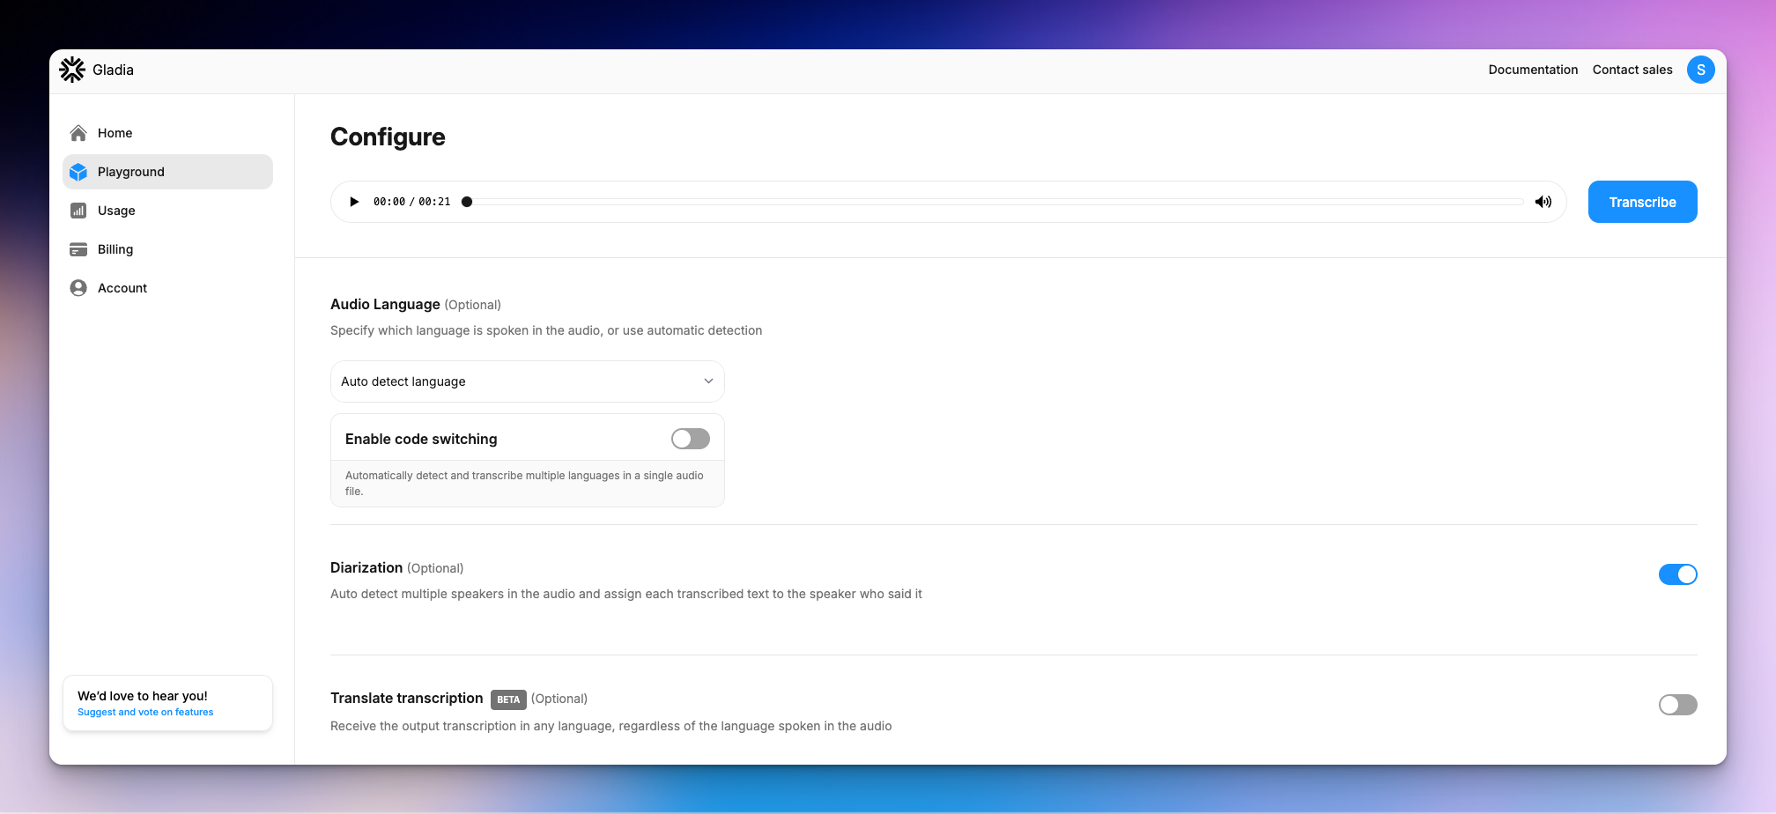Click the Audio Language section label

click(x=385, y=304)
